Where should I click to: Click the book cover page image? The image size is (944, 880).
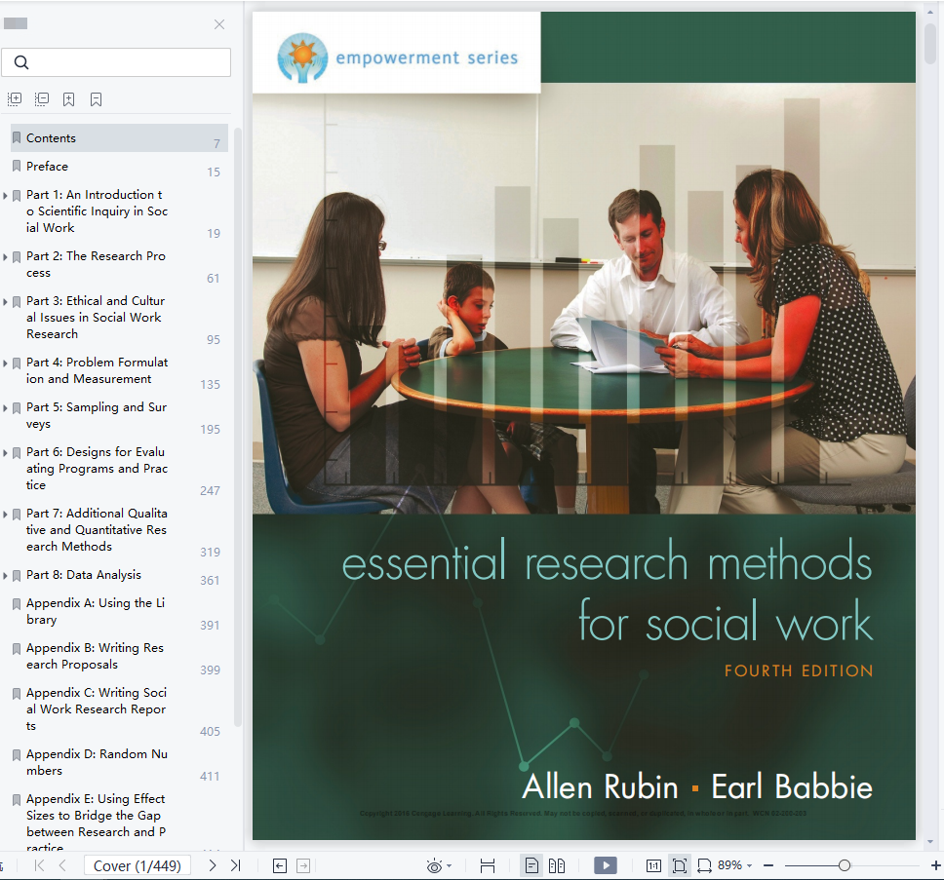click(584, 426)
